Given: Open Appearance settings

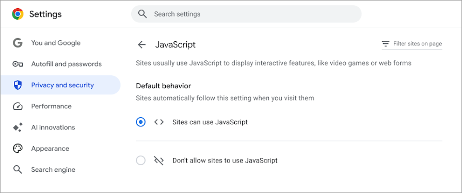Looking at the screenshot, I should 60,149.
